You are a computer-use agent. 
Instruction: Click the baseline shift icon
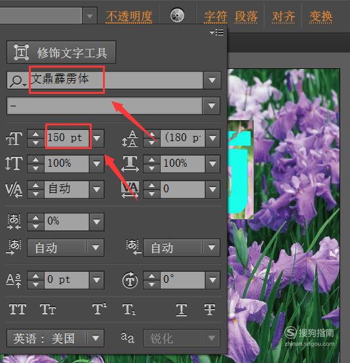point(14,280)
